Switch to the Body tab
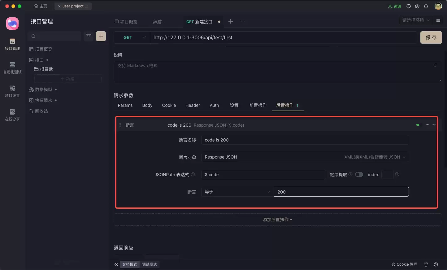The height and width of the screenshot is (270, 447). (x=147, y=105)
